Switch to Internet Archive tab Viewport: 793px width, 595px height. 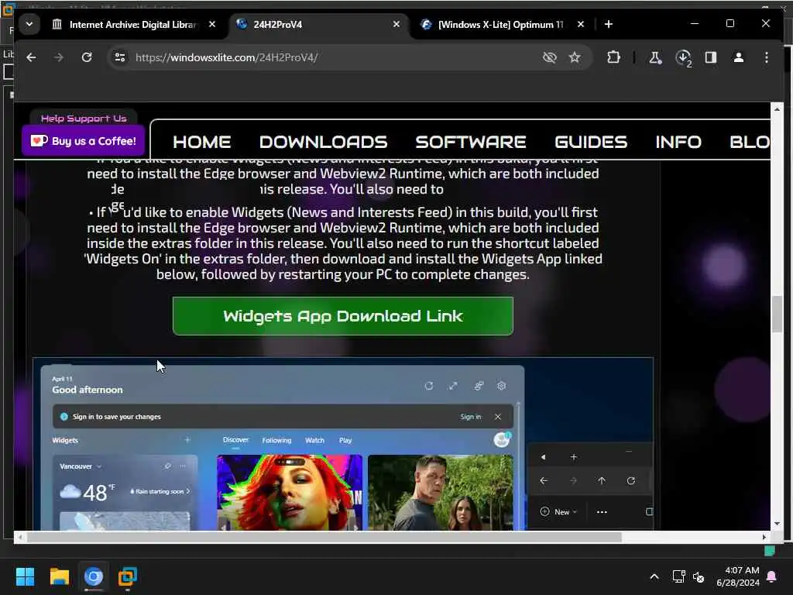coord(133,24)
